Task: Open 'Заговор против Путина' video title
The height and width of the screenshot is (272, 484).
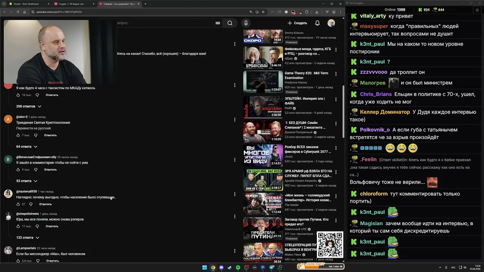Action: [x=307, y=222]
